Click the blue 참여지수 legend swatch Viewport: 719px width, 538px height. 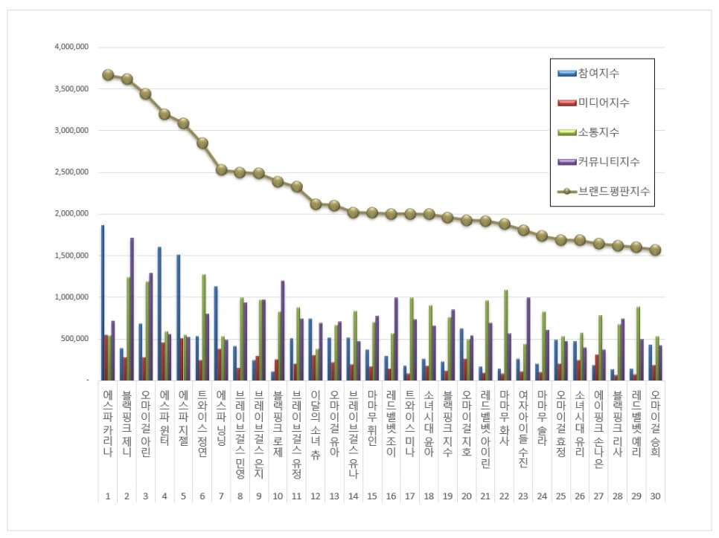pyautogui.click(x=566, y=73)
